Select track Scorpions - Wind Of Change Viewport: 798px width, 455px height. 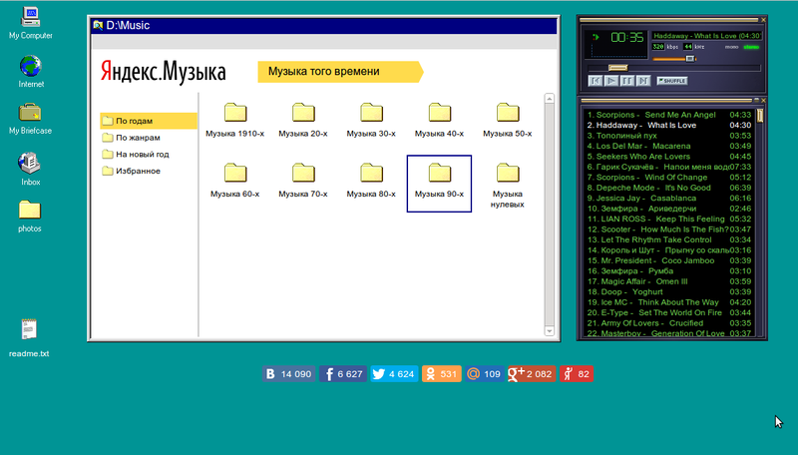668,178
